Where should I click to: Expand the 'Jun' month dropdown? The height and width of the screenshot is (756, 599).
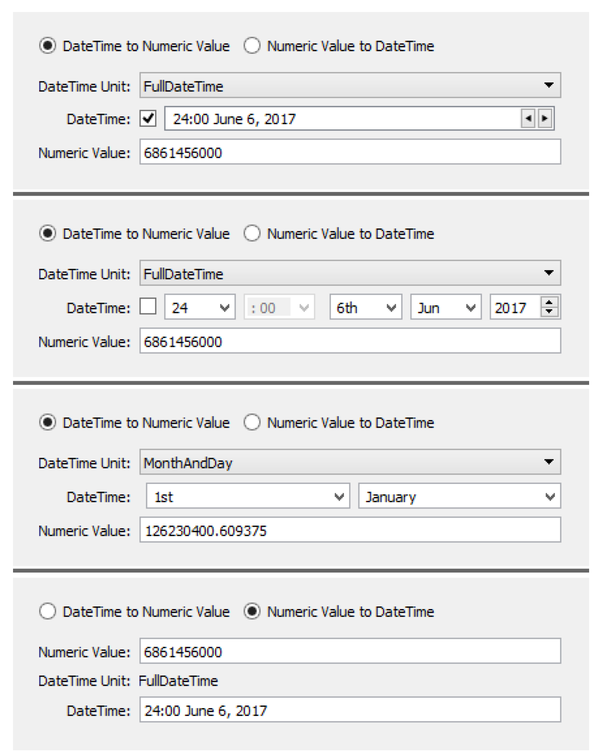(446, 307)
